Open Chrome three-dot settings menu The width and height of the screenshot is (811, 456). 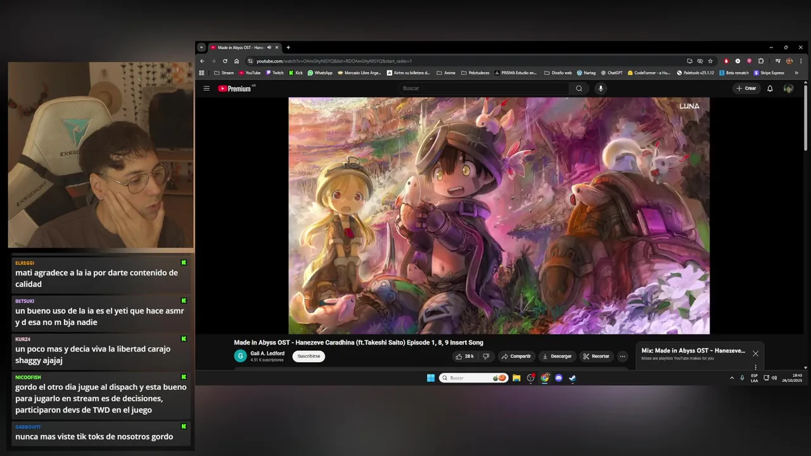point(800,61)
